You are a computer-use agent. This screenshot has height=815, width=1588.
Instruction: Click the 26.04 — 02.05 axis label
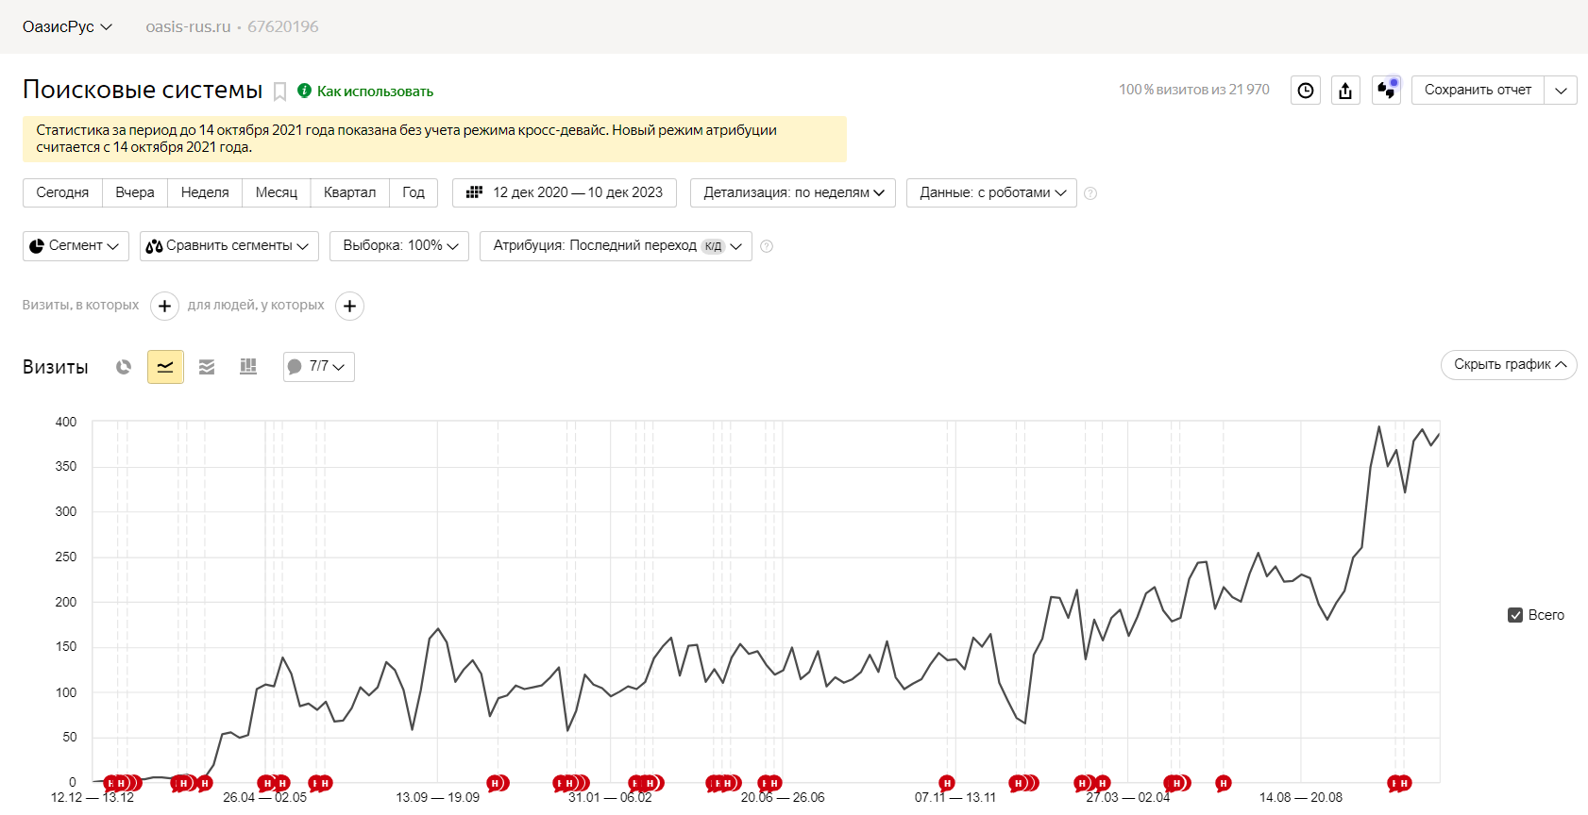point(265,797)
